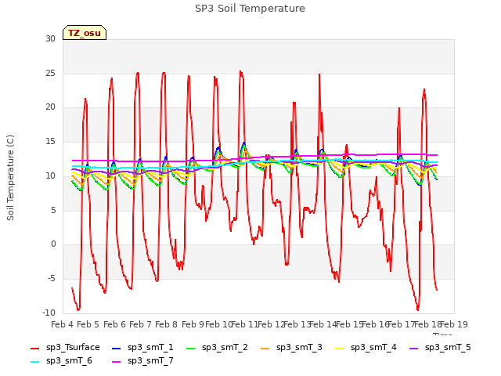Click the 30 y-axis tick label
Image resolution: width=501 pixels, height=376 pixels.
pyautogui.click(x=50, y=38)
